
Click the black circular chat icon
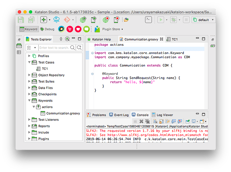coord(61,29)
